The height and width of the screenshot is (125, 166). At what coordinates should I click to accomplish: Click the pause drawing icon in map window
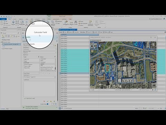coord(153,90)
